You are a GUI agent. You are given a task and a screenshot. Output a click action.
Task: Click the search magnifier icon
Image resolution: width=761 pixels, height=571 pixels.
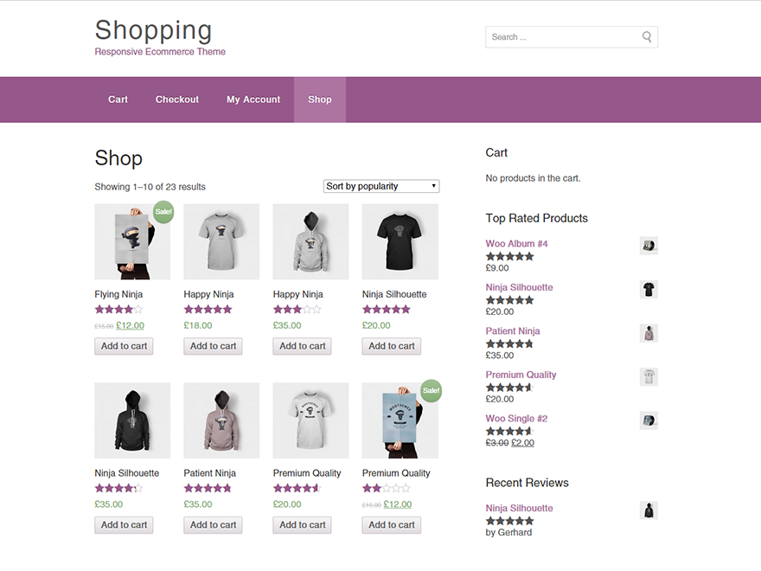pyautogui.click(x=646, y=37)
